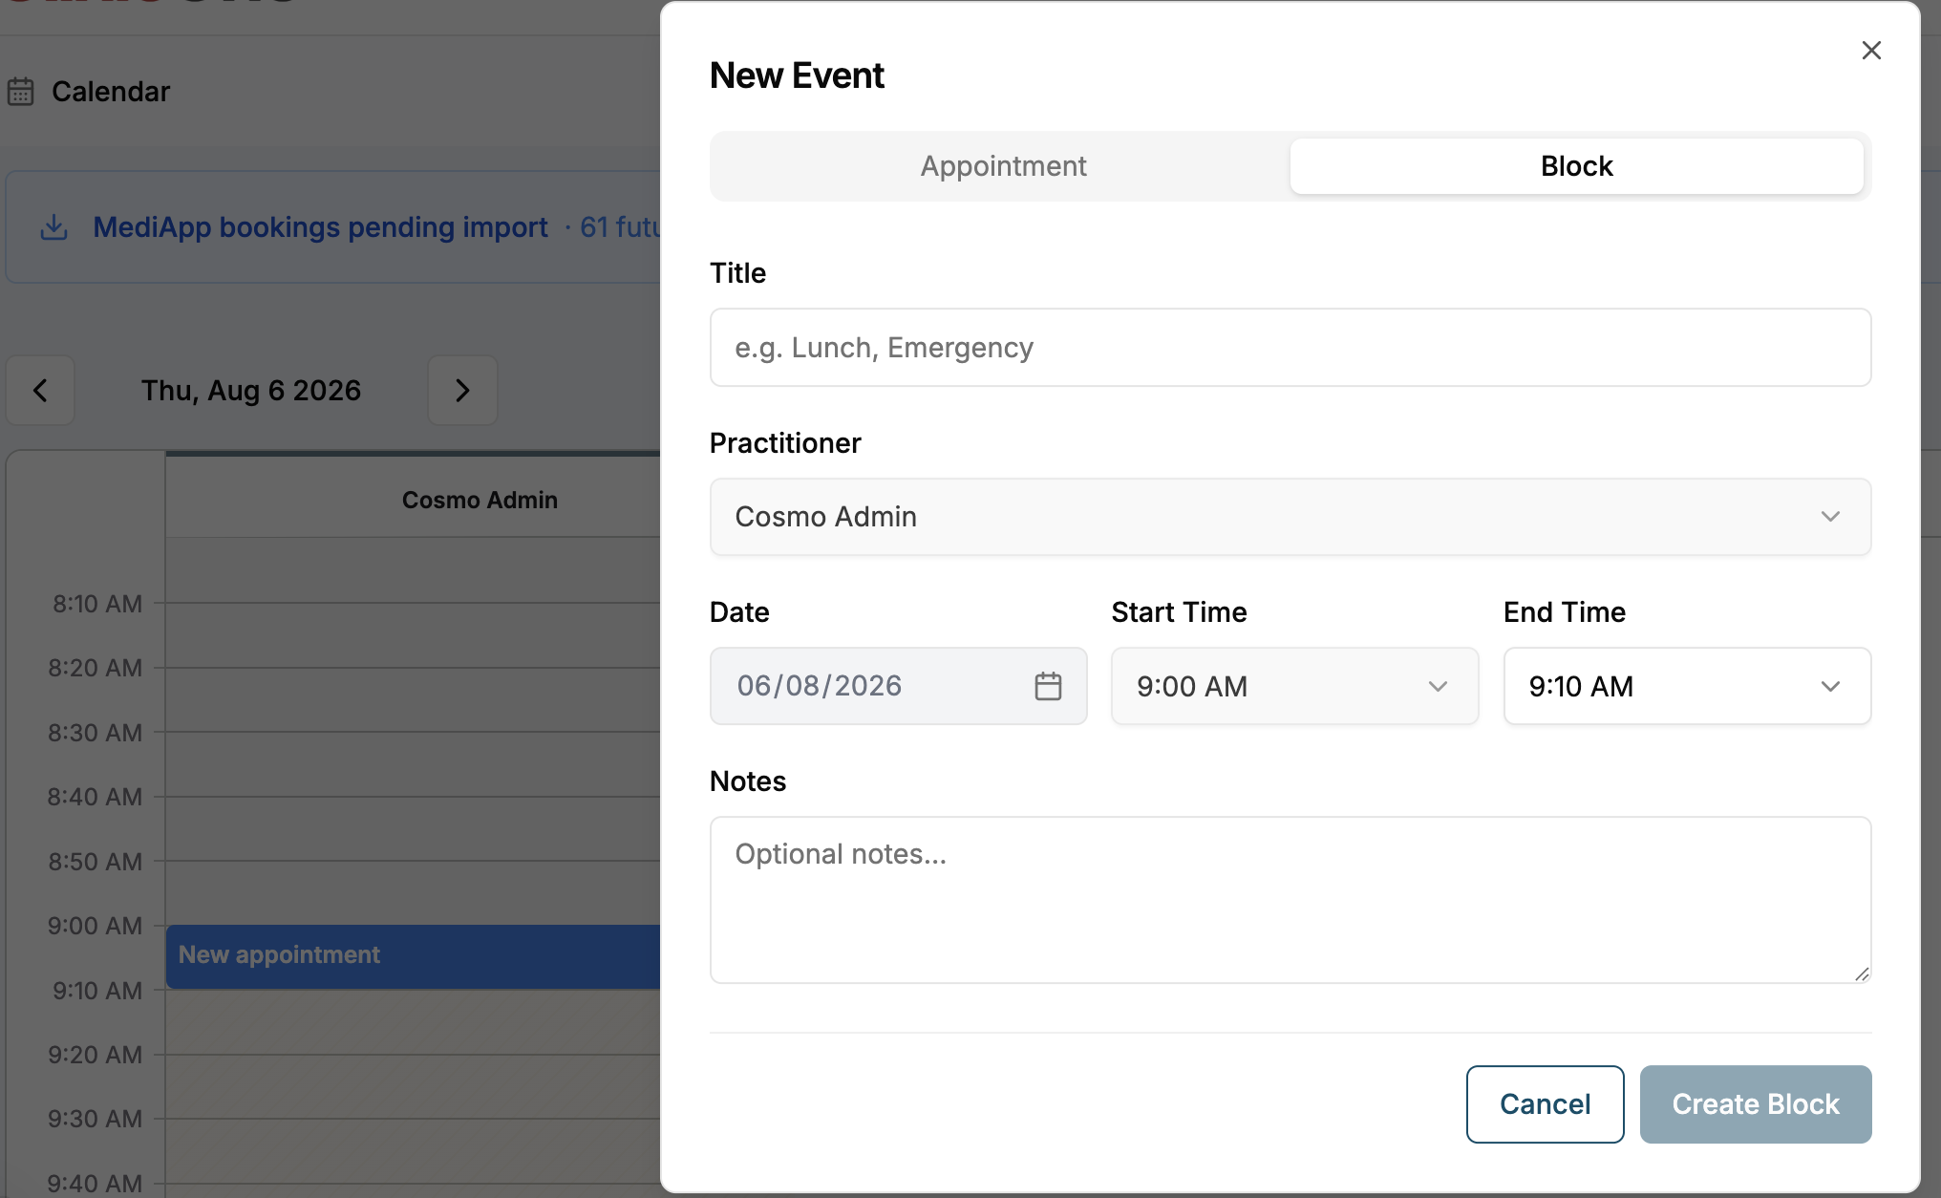Click the Cancel button
Screen dimensions: 1941x1198
[1545, 1104]
